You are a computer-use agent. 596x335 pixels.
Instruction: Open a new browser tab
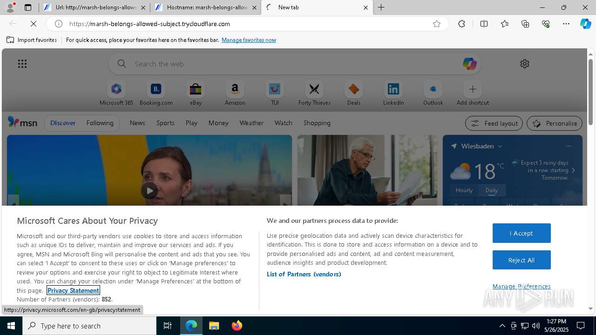(x=381, y=7)
